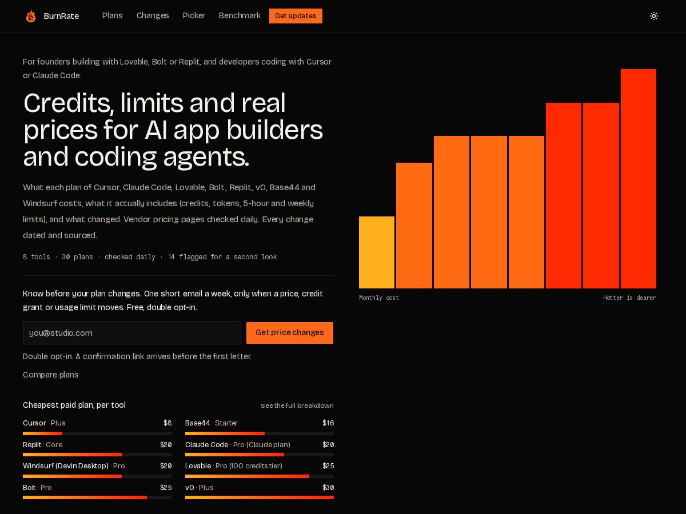The width and height of the screenshot is (686, 514).
Task: Follow the Compare plans link
Action: 51,375
